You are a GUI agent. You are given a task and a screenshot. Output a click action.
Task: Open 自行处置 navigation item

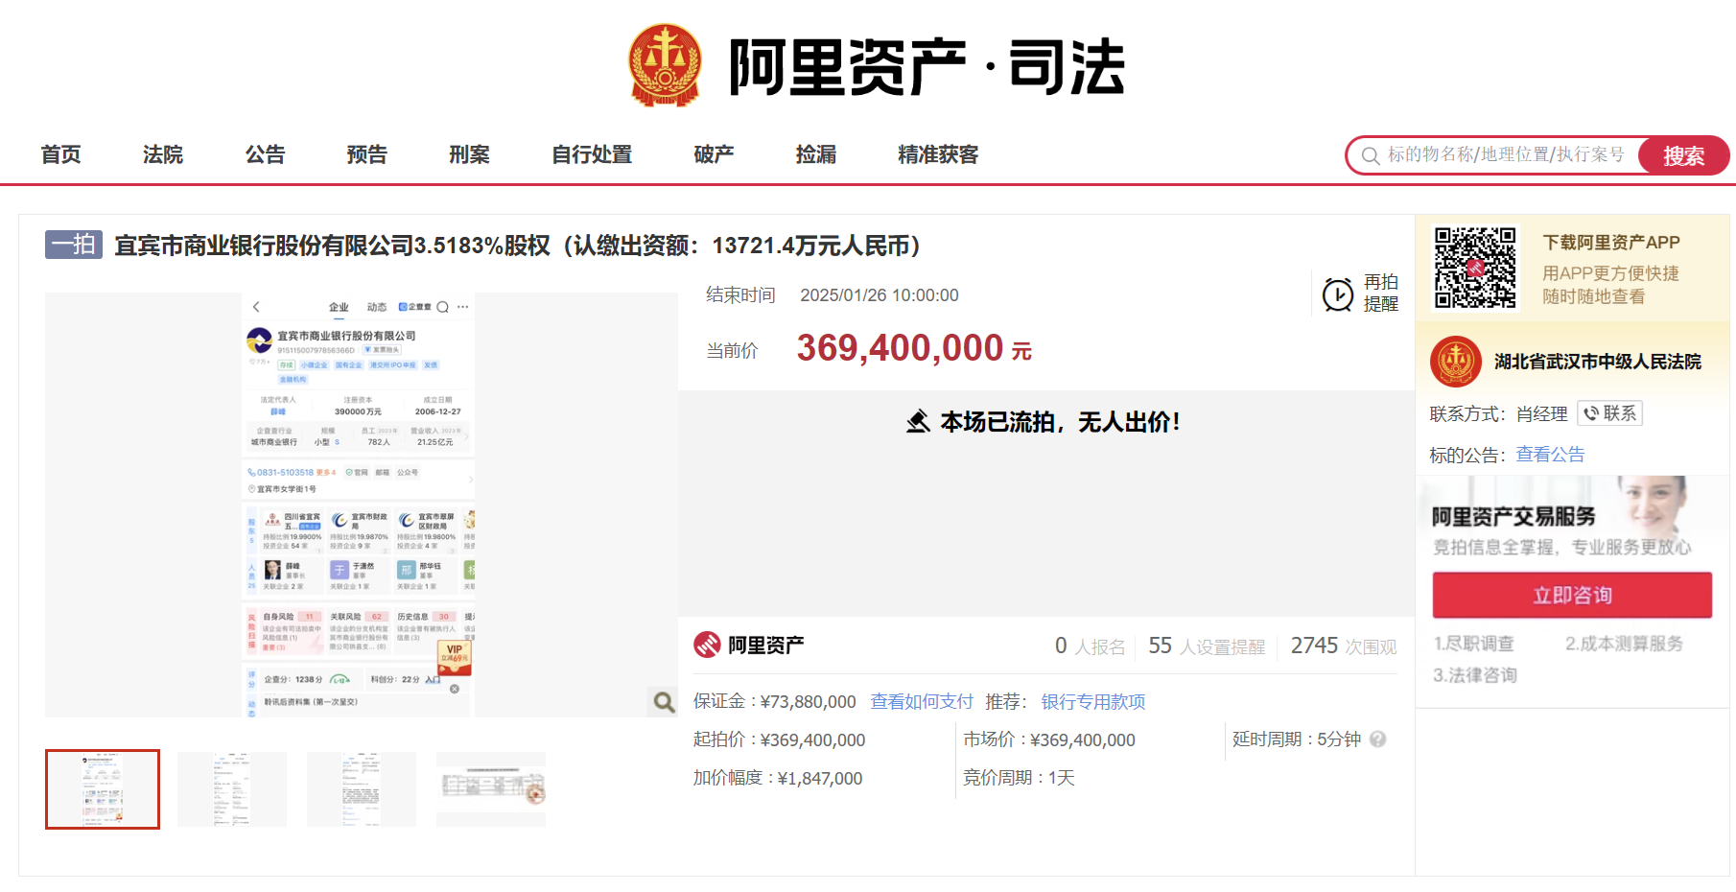click(x=592, y=154)
